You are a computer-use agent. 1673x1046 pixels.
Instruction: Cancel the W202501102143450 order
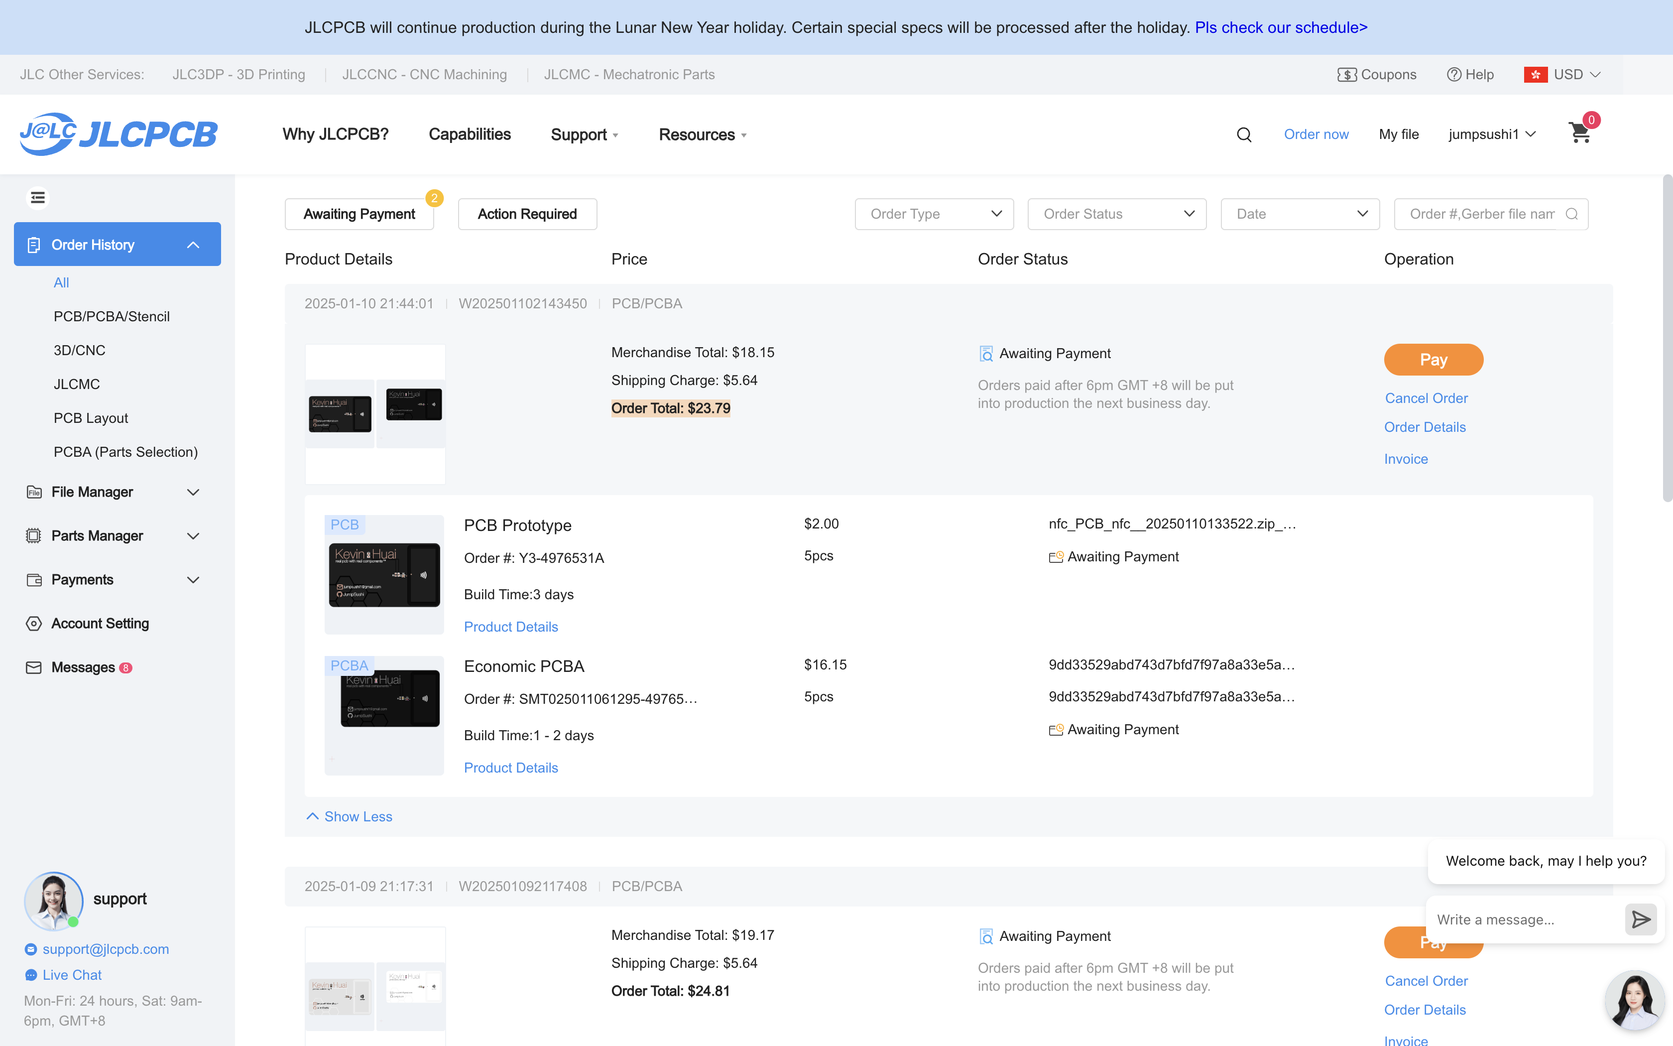click(1426, 398)
